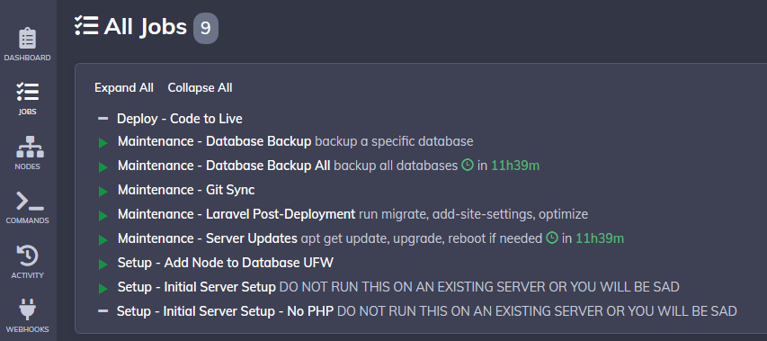Click 'apt get update, upgrade, reboot' description
The width and height of the screenshot is (767, 341).
[x=422, y=238]
